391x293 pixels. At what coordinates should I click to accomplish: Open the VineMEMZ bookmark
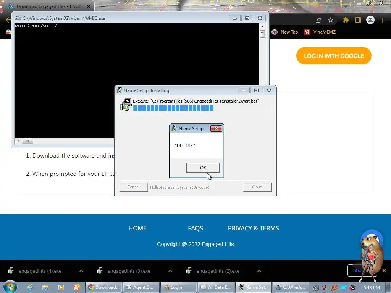pyautogui.click(x=320, y=32)
